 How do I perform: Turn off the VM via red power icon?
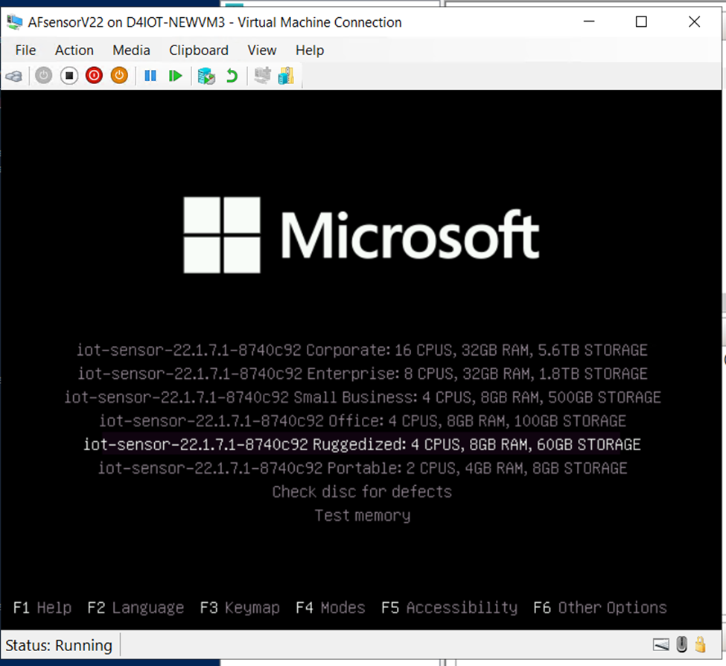pyautogui.click(x=93, y=75)
